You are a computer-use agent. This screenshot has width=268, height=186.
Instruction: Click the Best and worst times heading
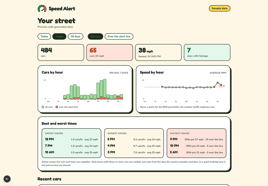point(59,124)
